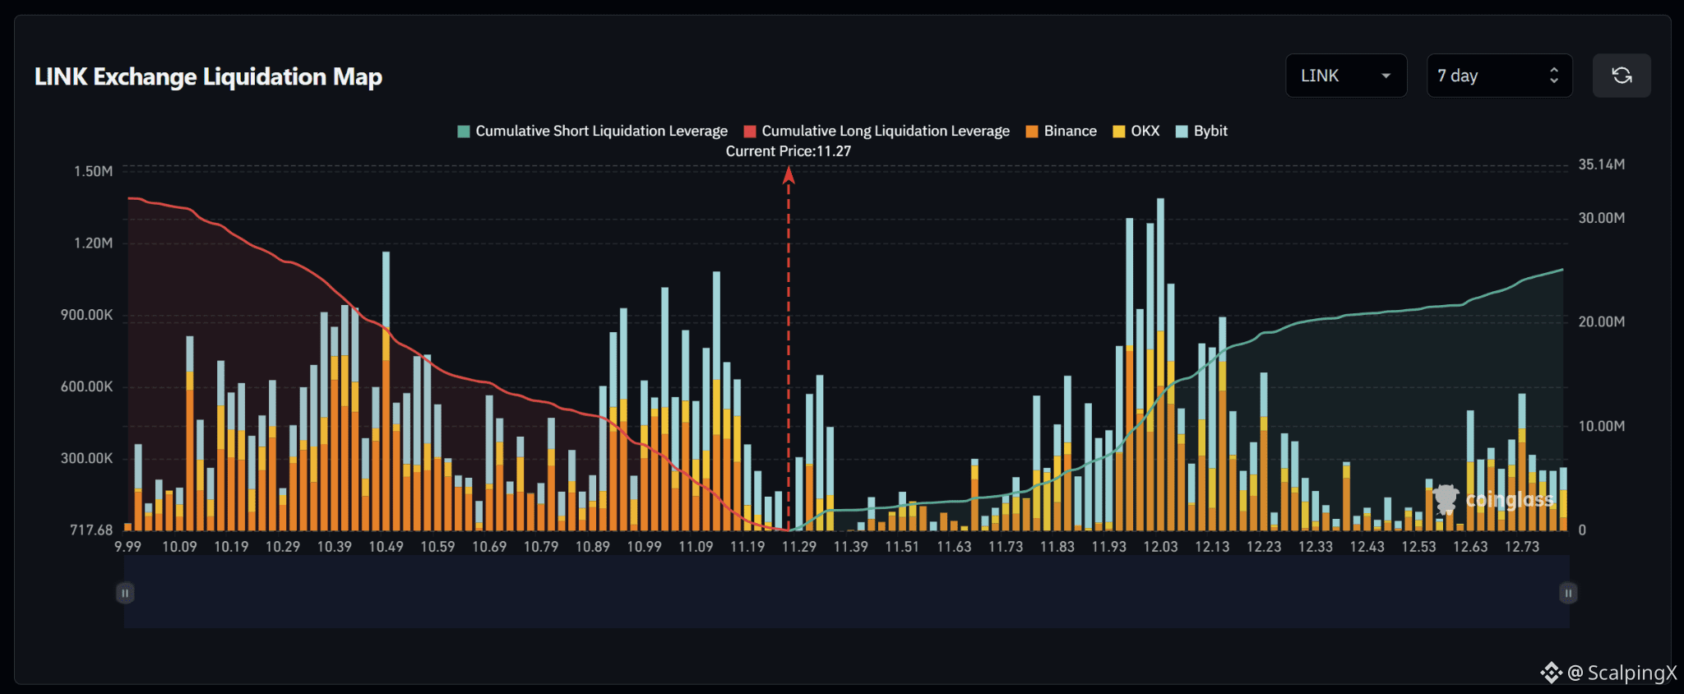Click the data zoom range bar below chart

(x=847, y=592)
